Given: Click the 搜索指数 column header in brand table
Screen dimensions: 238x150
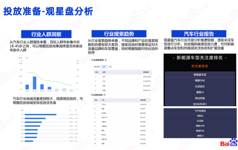Looking at the screenshot, I should pos(146,72).
